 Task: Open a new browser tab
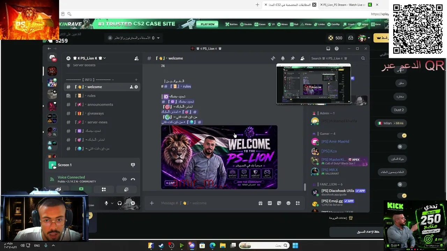click(x=257, y=5)
